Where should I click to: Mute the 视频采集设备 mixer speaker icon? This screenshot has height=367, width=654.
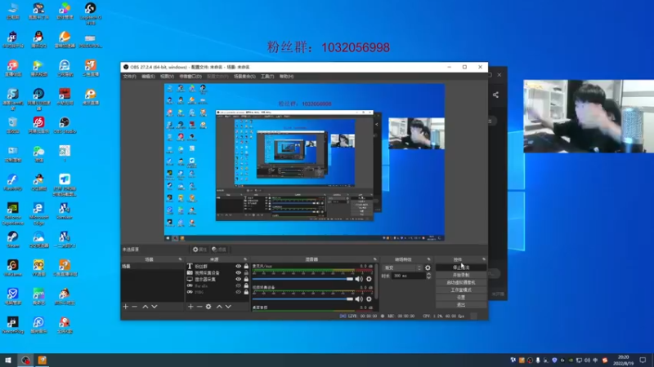[359, 298]
